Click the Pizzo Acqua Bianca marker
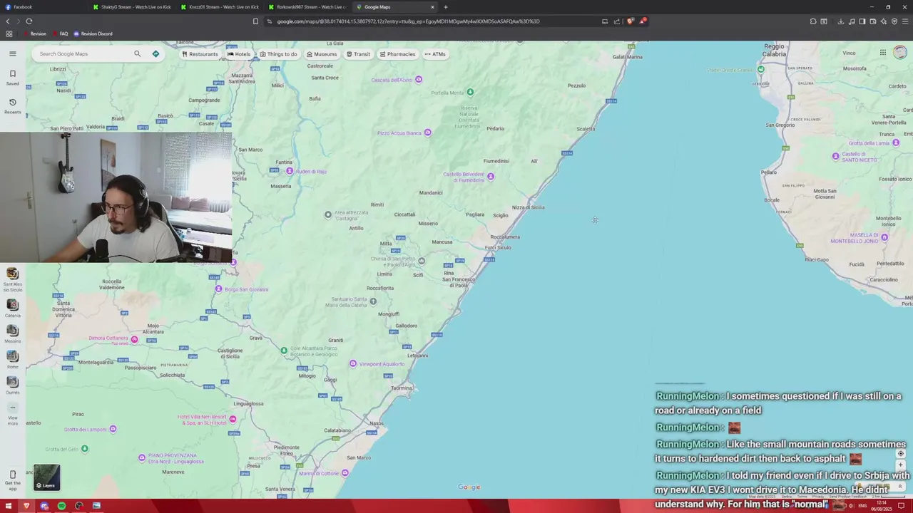 427,133
